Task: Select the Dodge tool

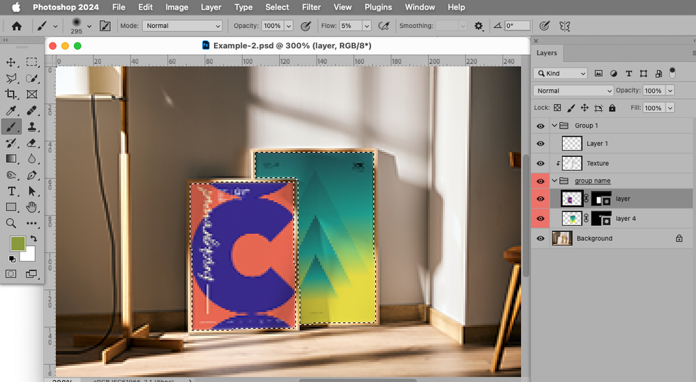Action: pos(11,175)
